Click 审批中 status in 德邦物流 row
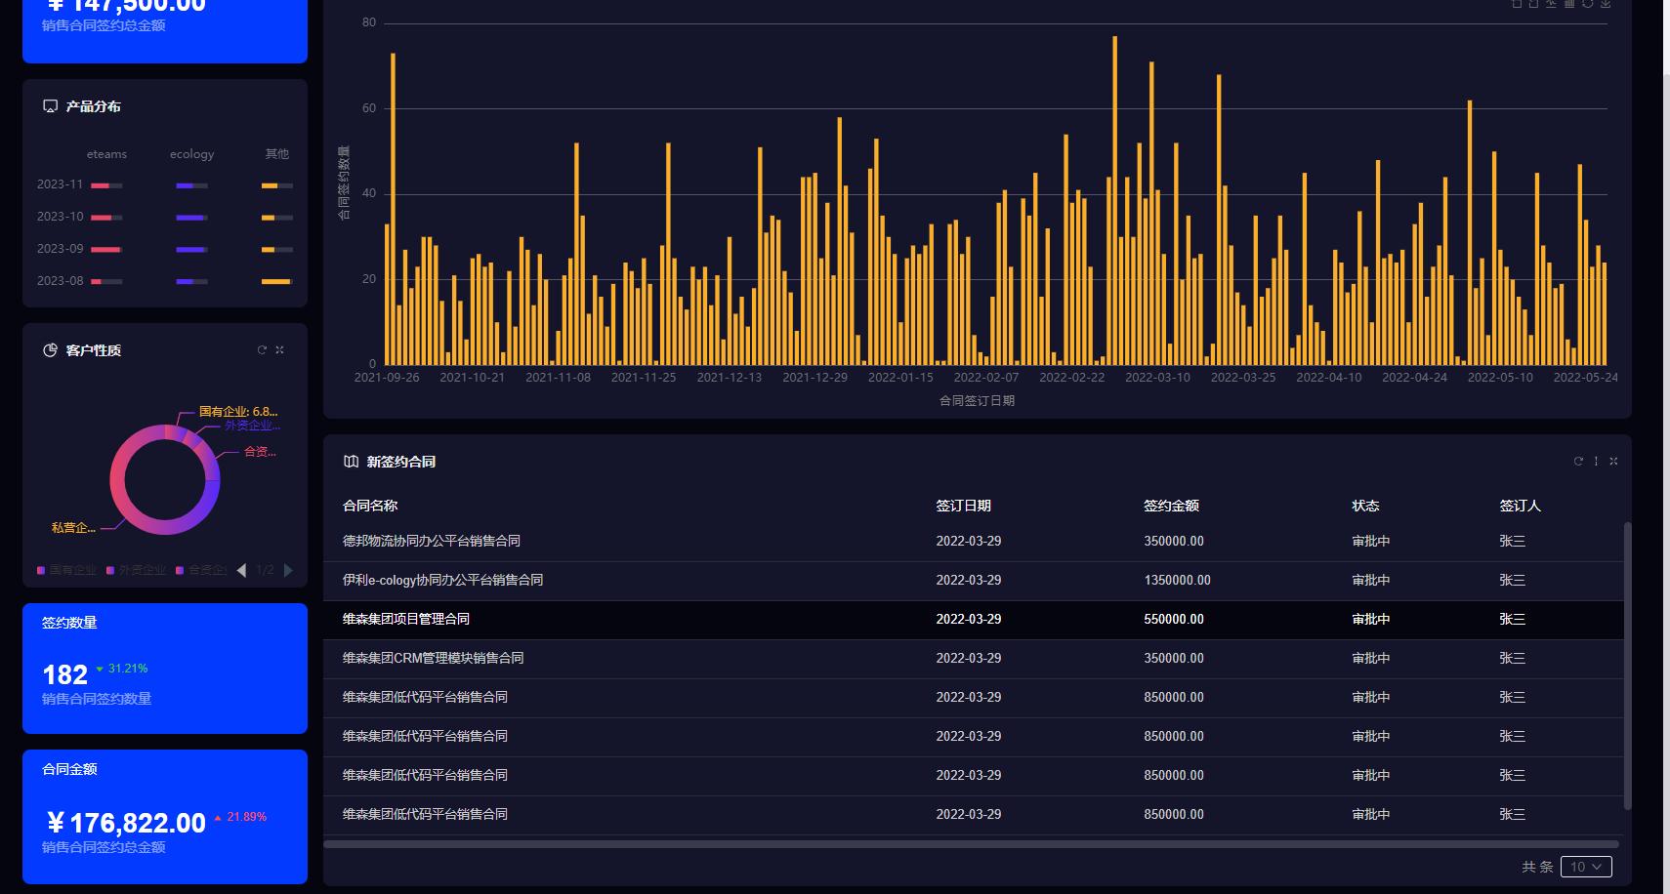The width and height of the screenshot is (1670, 894). (1371, 541)
